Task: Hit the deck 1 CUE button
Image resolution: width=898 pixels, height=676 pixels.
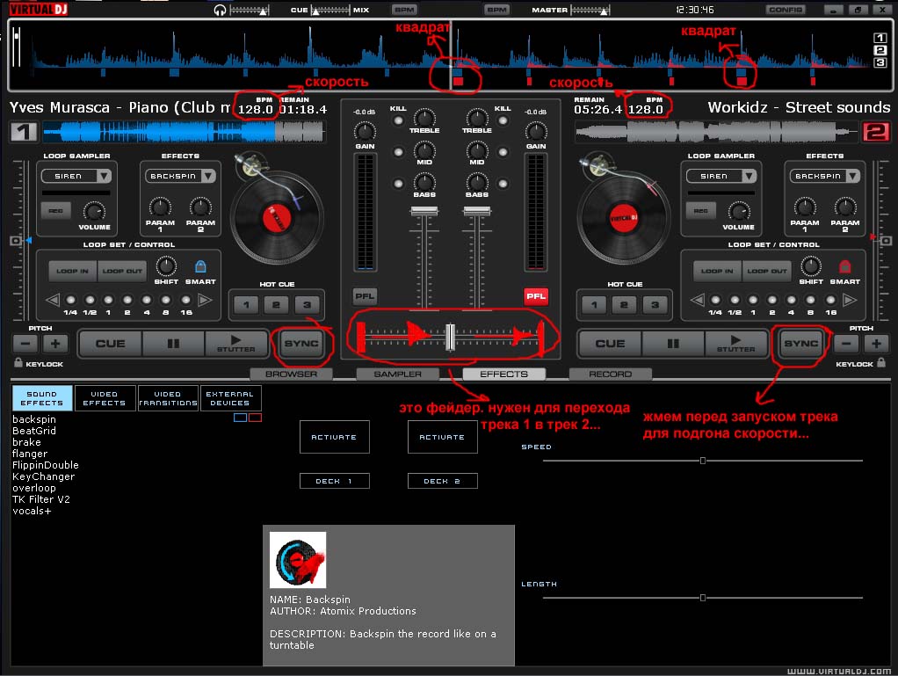Action: pyautogui.click(x=111, y=343)
